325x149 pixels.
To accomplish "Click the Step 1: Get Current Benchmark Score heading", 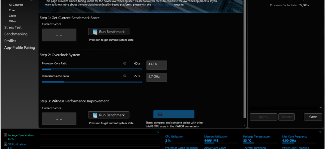I will point(69,18).
